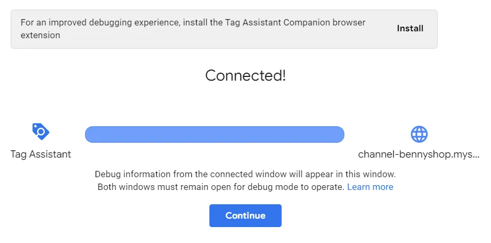The image size is (491, 243).
Task: Click the channel-bennyshop domain label
Action: (x=419, y=154)
